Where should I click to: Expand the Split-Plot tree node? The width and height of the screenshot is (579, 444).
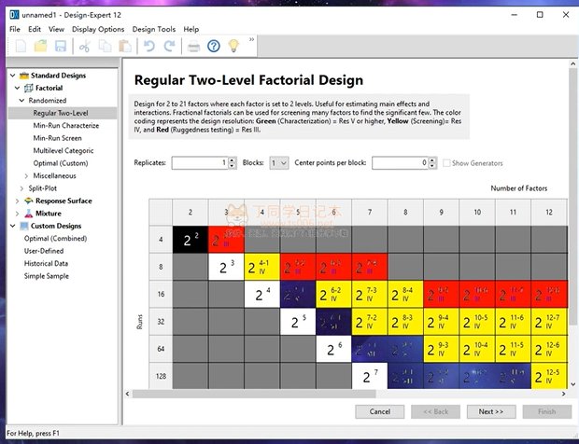(23, 187)
